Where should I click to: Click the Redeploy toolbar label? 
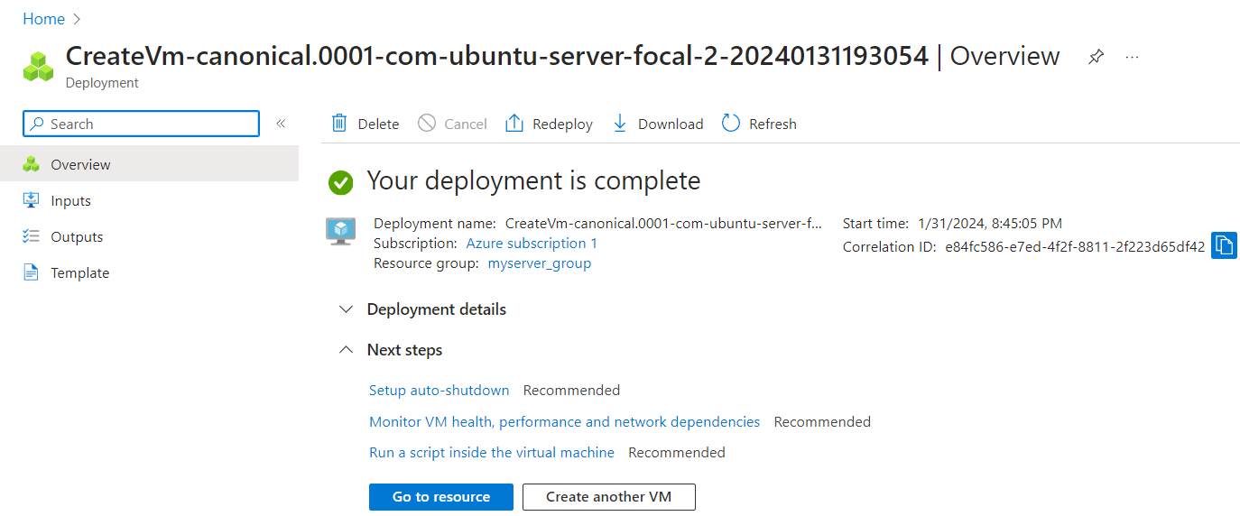[562, 124]
